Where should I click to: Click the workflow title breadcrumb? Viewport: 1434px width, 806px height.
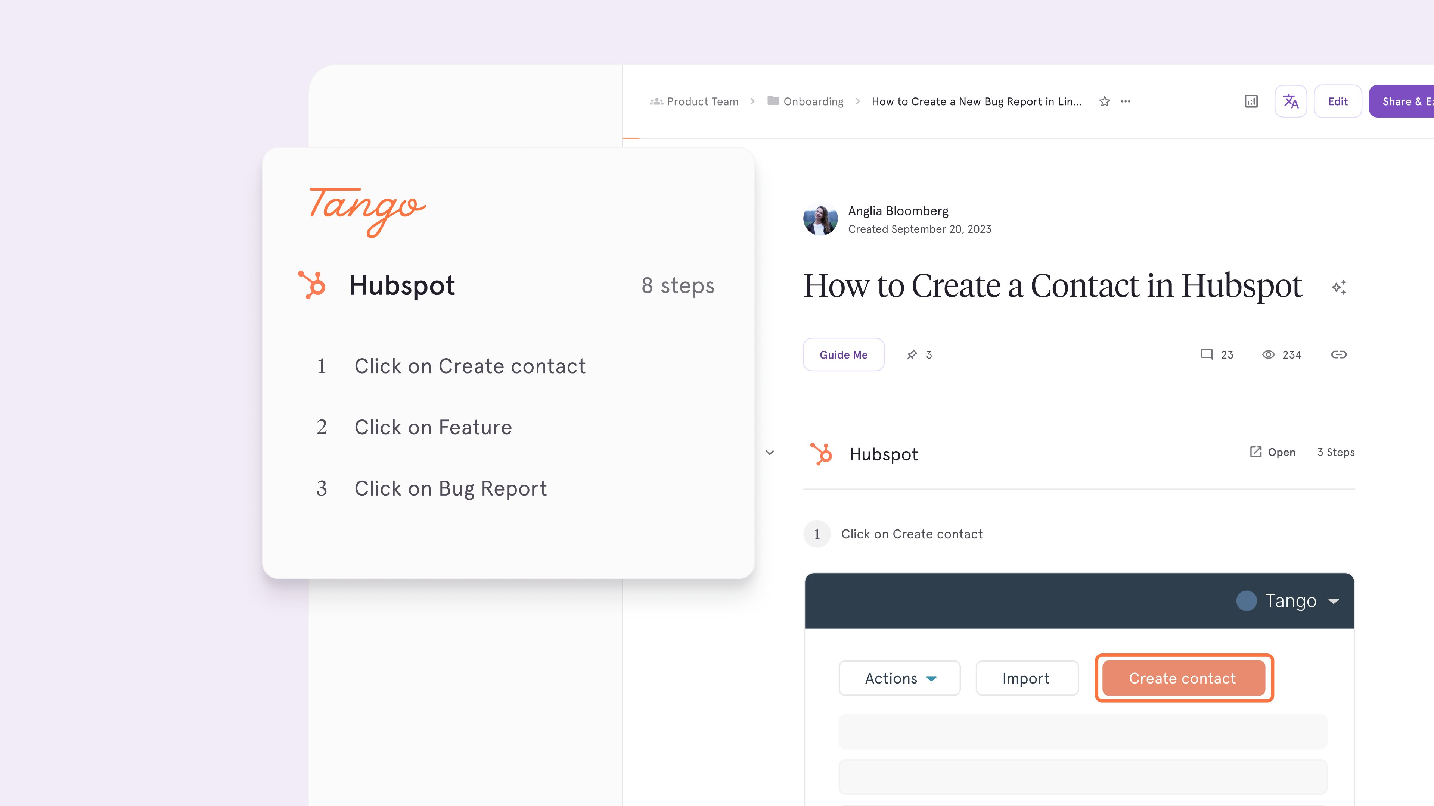point(977,101)
